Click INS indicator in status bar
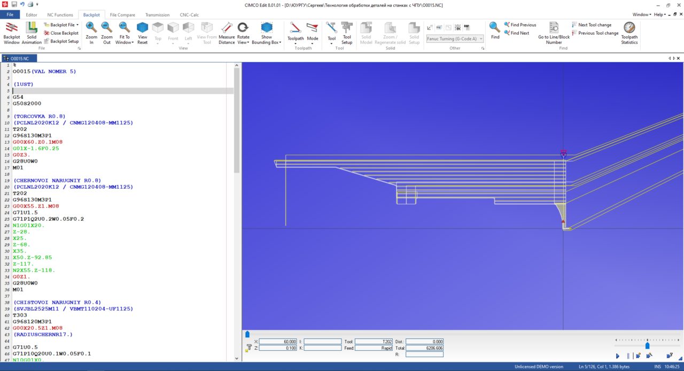684x371 pixels. coord(658,367)
